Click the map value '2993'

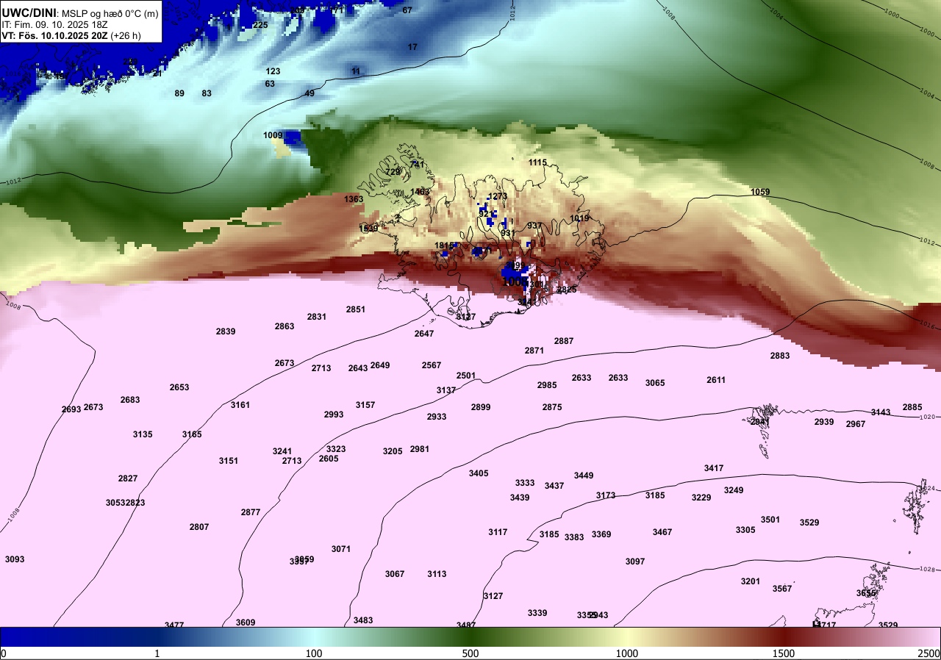[x=334, y=415]
